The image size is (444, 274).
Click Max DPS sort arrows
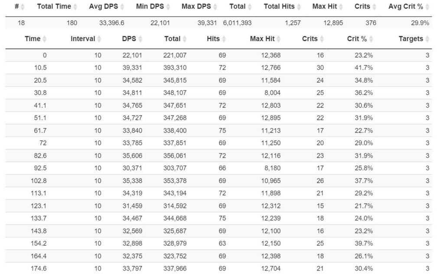(215, 7)
